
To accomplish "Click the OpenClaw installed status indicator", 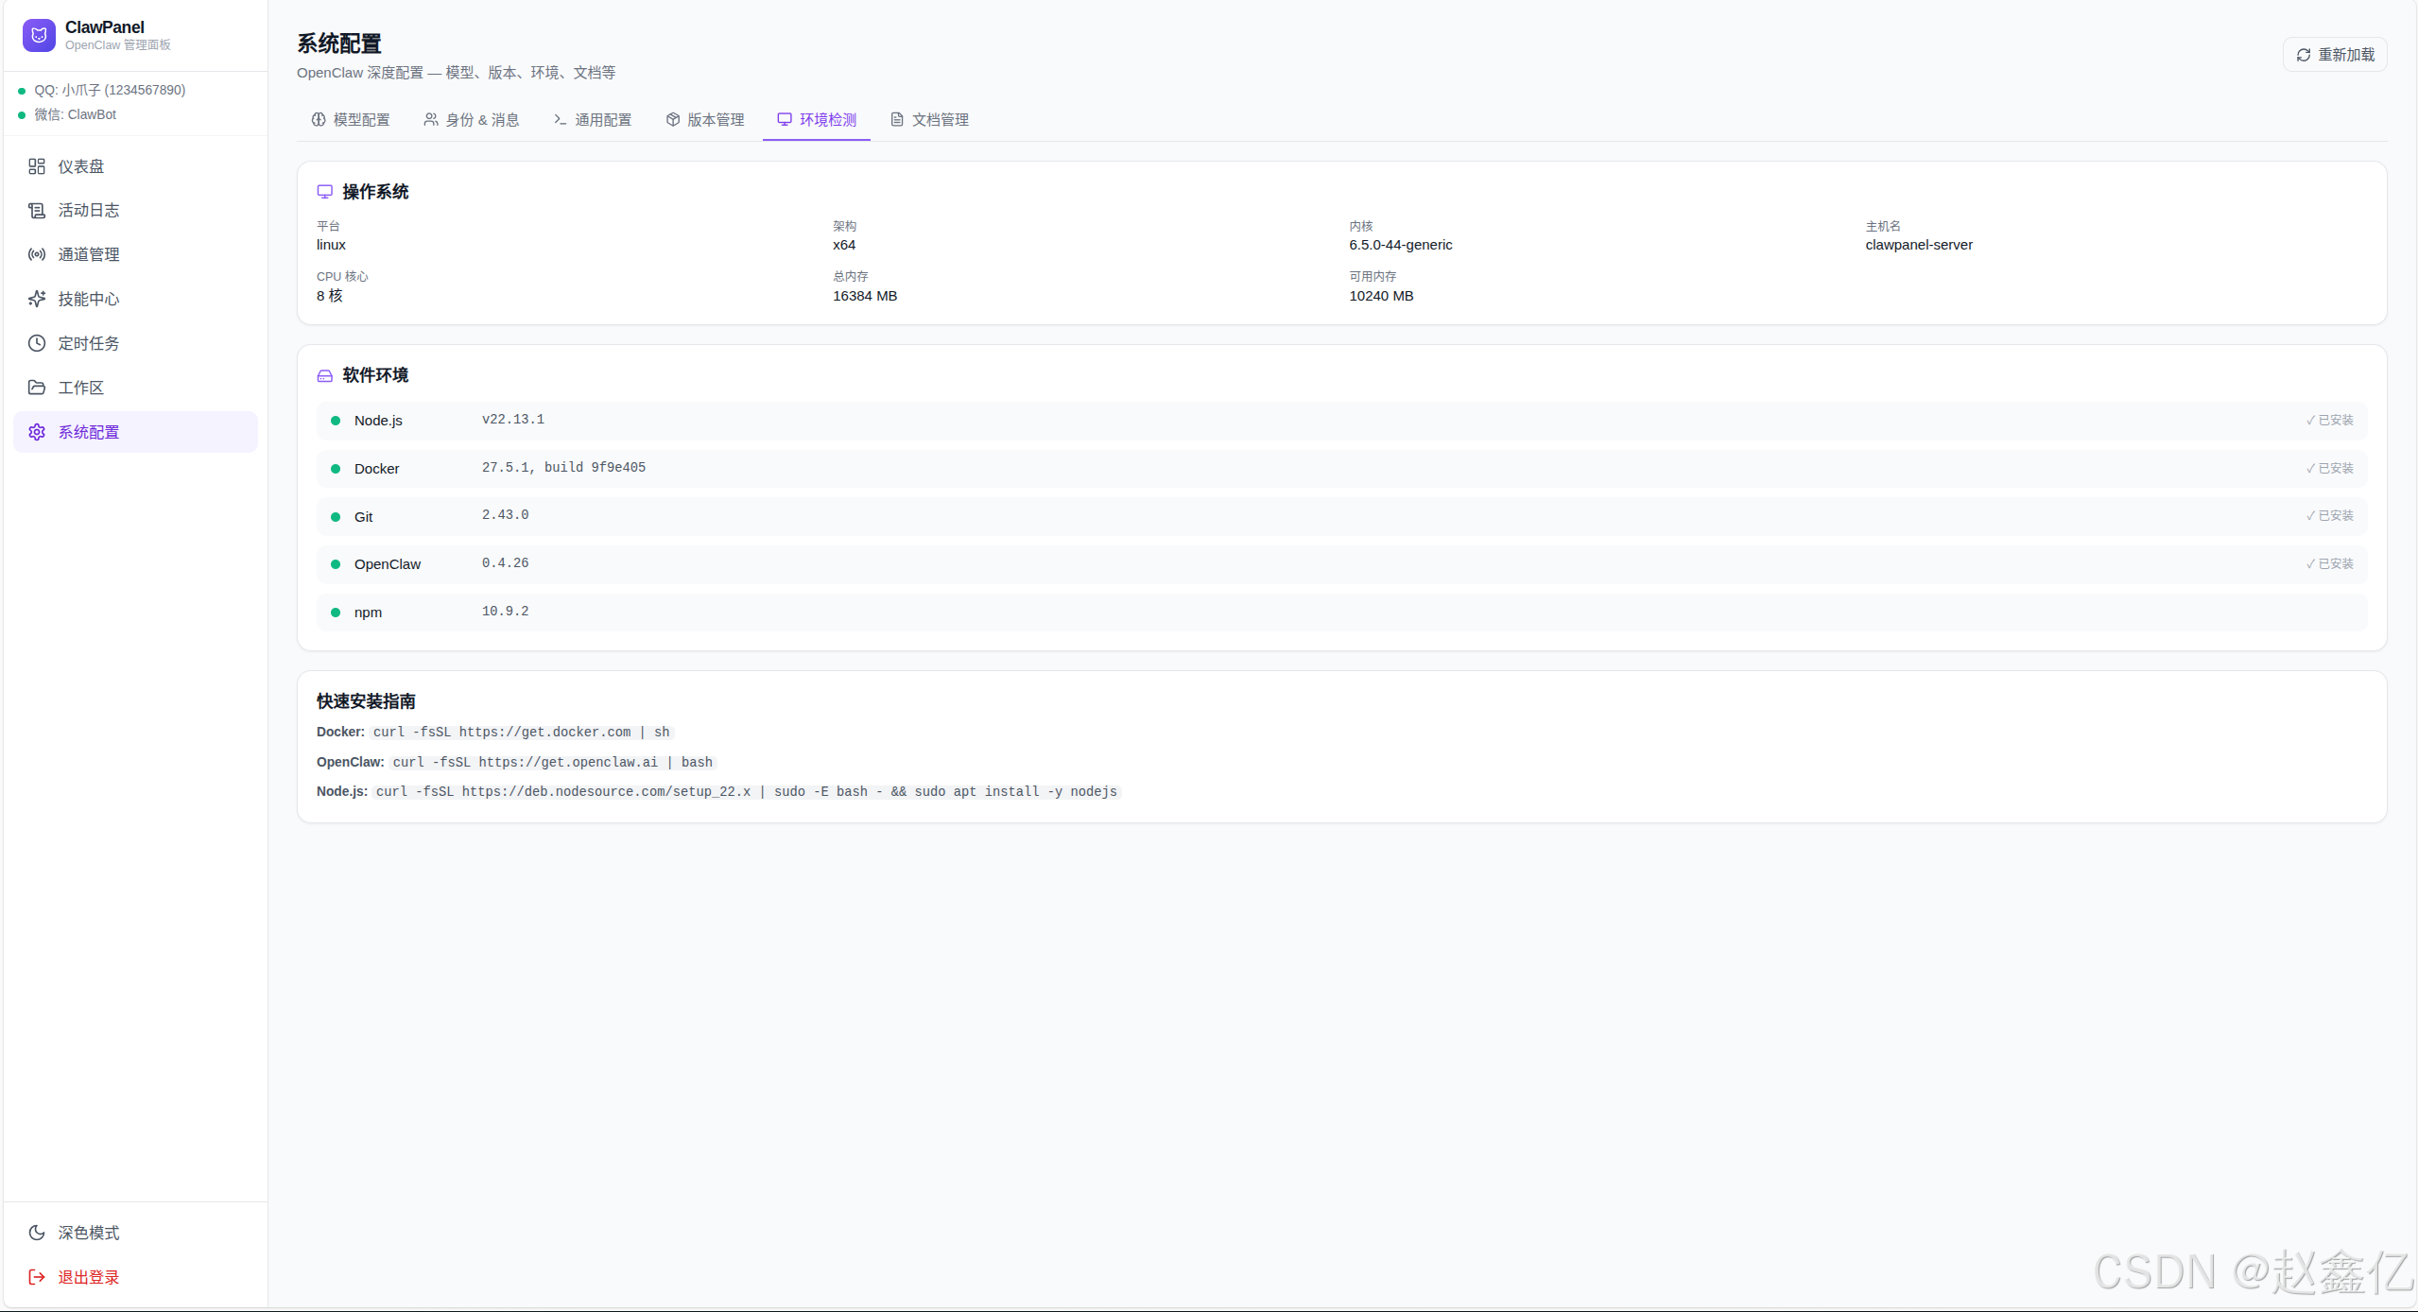I will (2329, 564).
